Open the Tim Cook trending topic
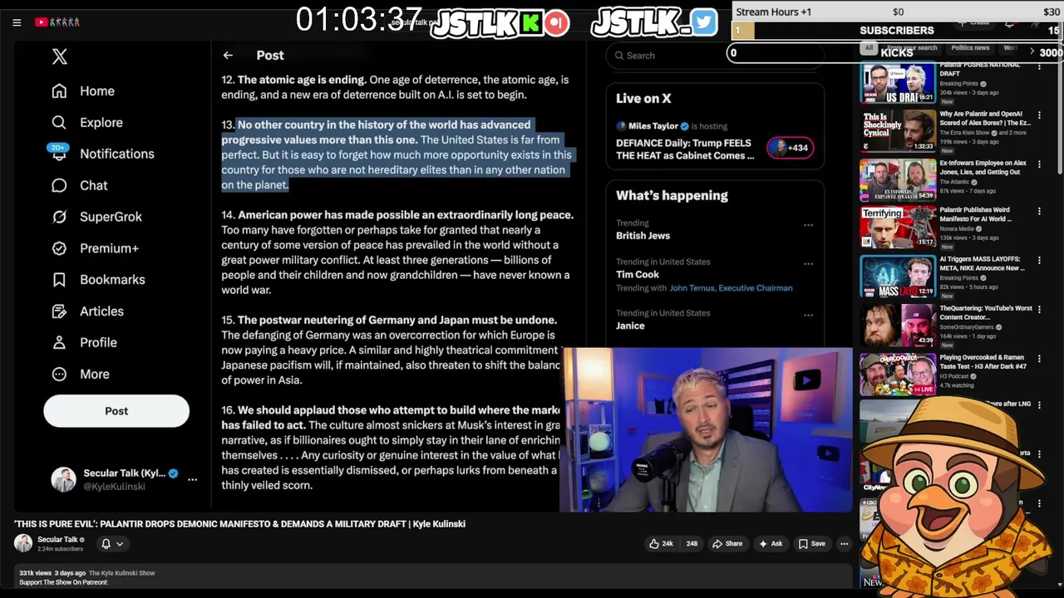This screenshot has height=598, width=1064. pos(638,275)
